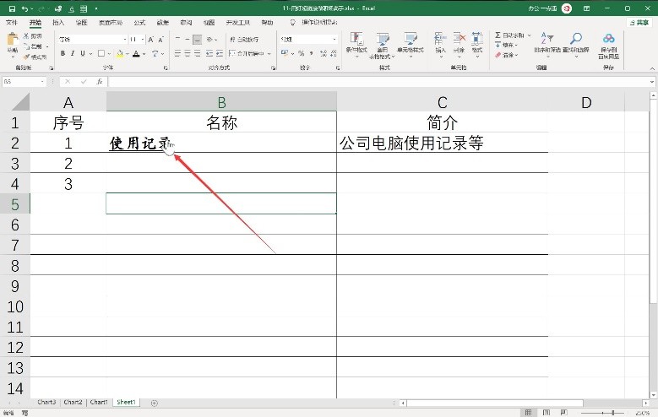Screen dimensions: 658x417
Task: Click the AutoSum button
Action: (509, 35)
